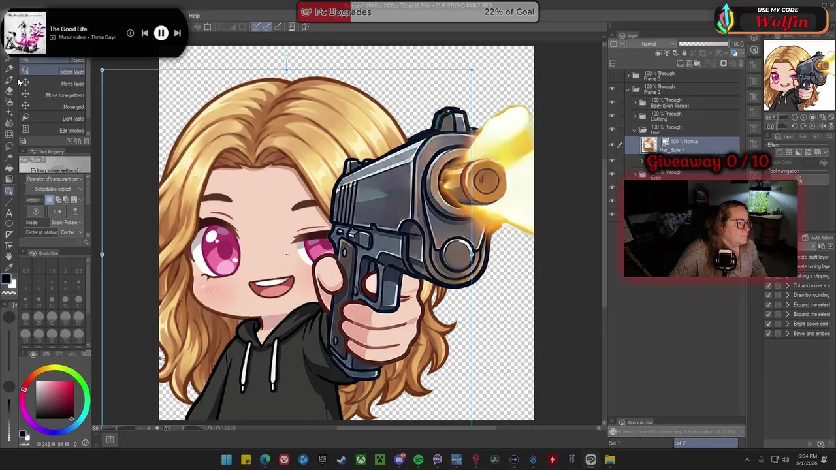Toggle the Bright colors emit auto action checkbox
Image resolution: width=836 pixels, height=470 pixels.
(768, 324)
